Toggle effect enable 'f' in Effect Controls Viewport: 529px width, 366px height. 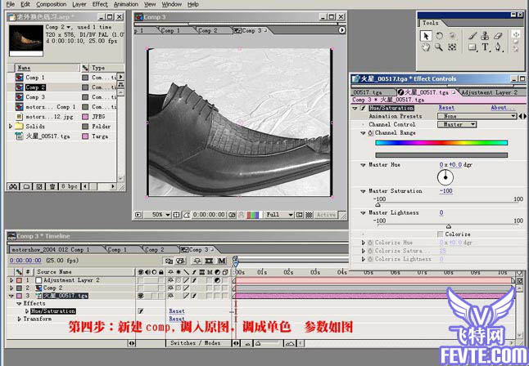pyautogui.click(x=363, y=108)
